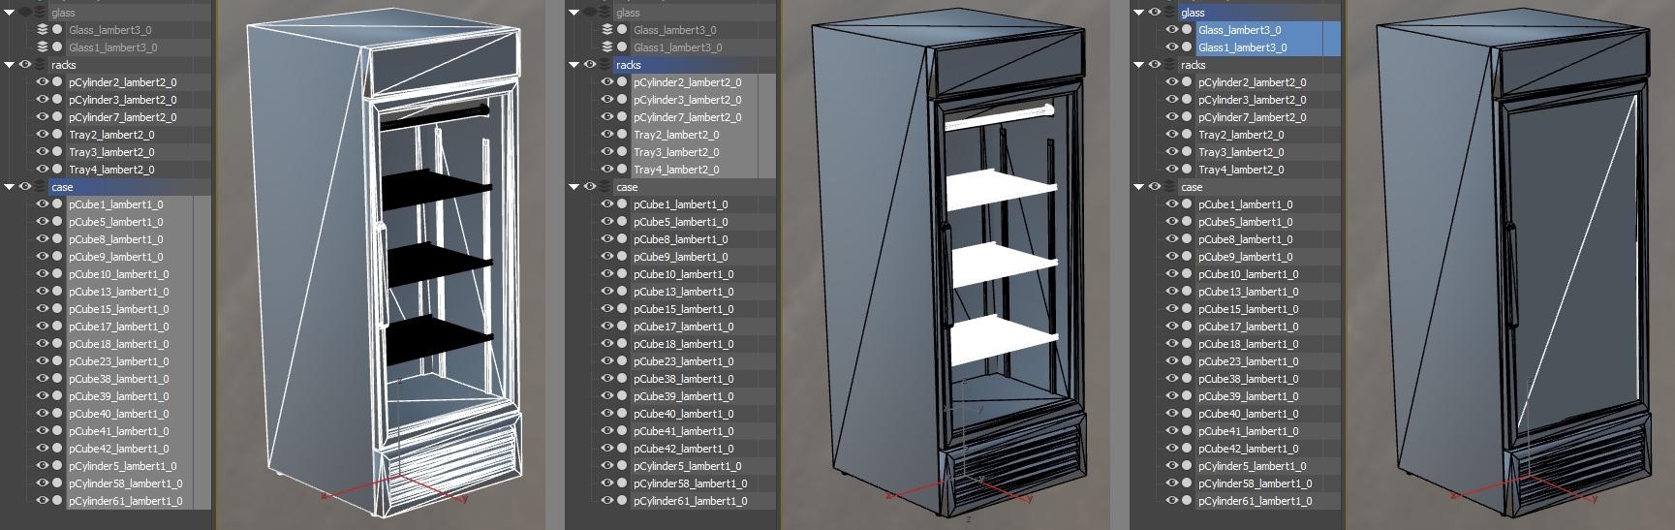This screenshot has width=1675, height=530.
Task: Click layer-stack icon beside highlighted glass group
Action: click(x=1169, y=13)
